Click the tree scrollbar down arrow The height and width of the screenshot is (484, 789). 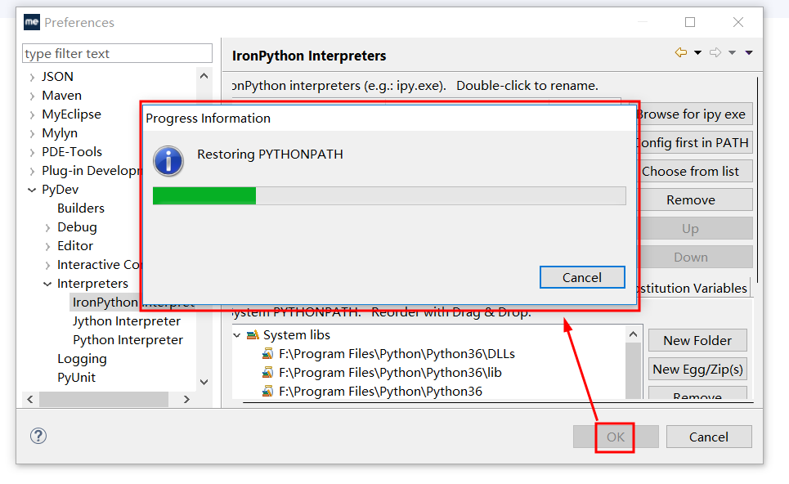(204, 383)
